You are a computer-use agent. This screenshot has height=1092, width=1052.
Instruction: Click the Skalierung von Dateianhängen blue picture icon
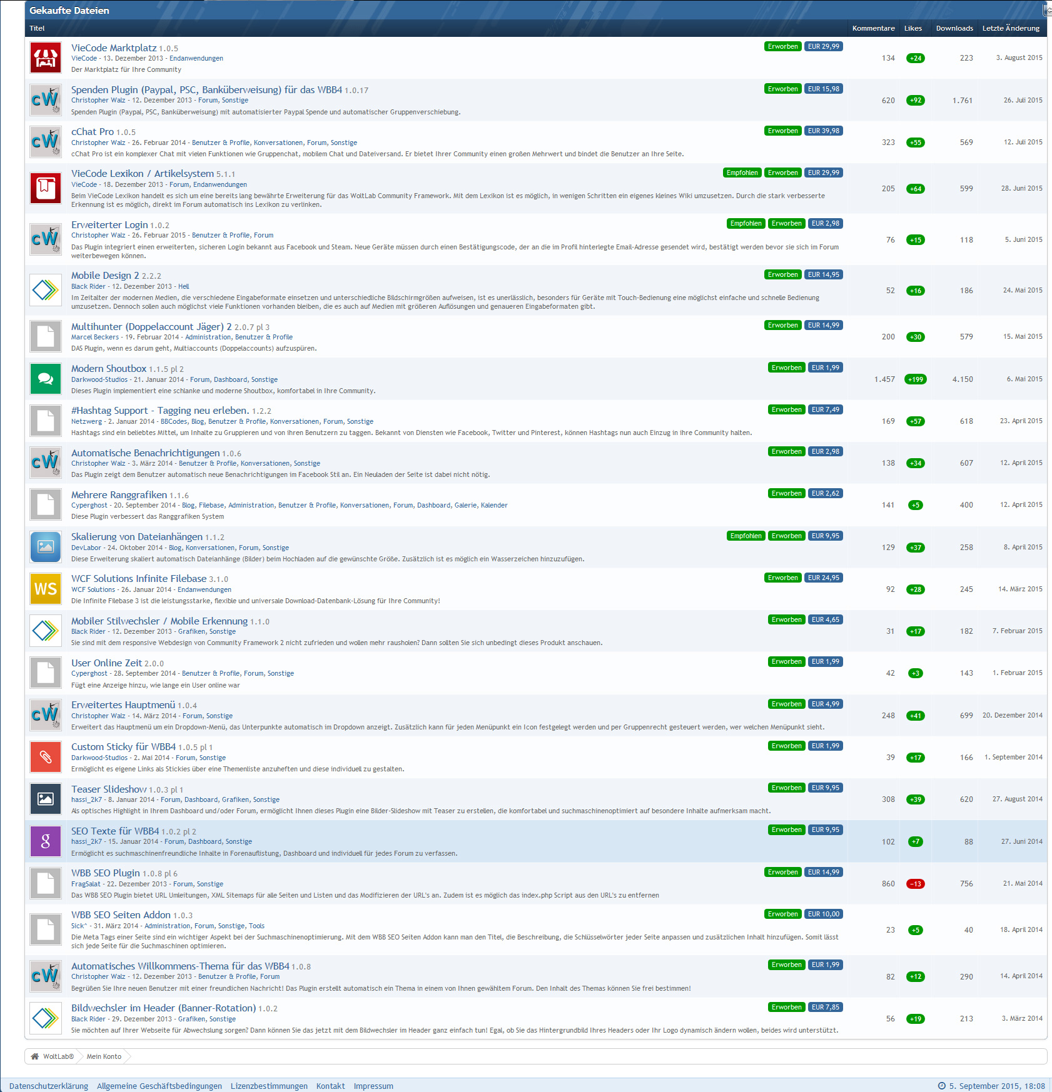click(x=46, y=547)
